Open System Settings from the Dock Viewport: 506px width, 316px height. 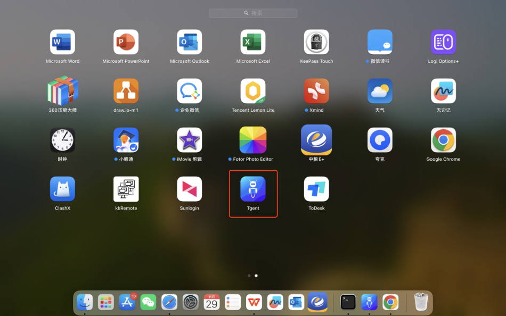[x=190, y=302]
